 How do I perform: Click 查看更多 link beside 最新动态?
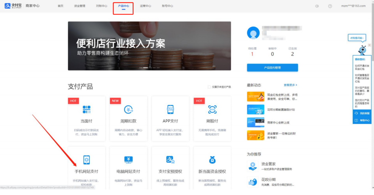[290, 85]
